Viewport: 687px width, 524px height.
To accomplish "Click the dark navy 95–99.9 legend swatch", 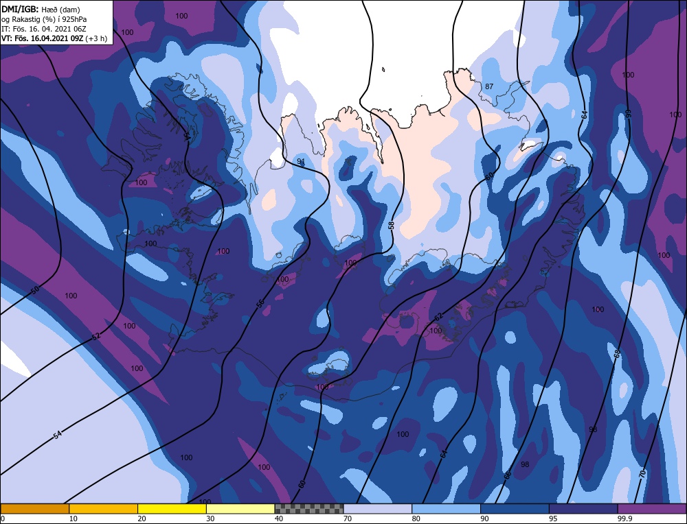I will pos(583,508).
